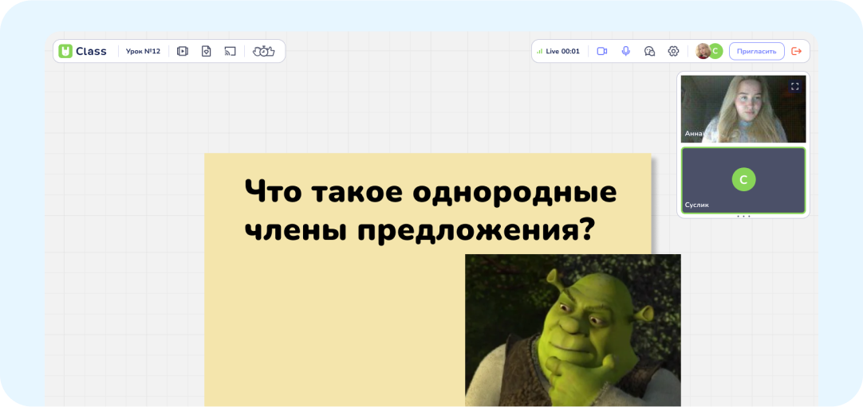Open the video slides library icon
The height and width of the screenshot is (407, 863).
pyautogui.click(x=182, y=51)
